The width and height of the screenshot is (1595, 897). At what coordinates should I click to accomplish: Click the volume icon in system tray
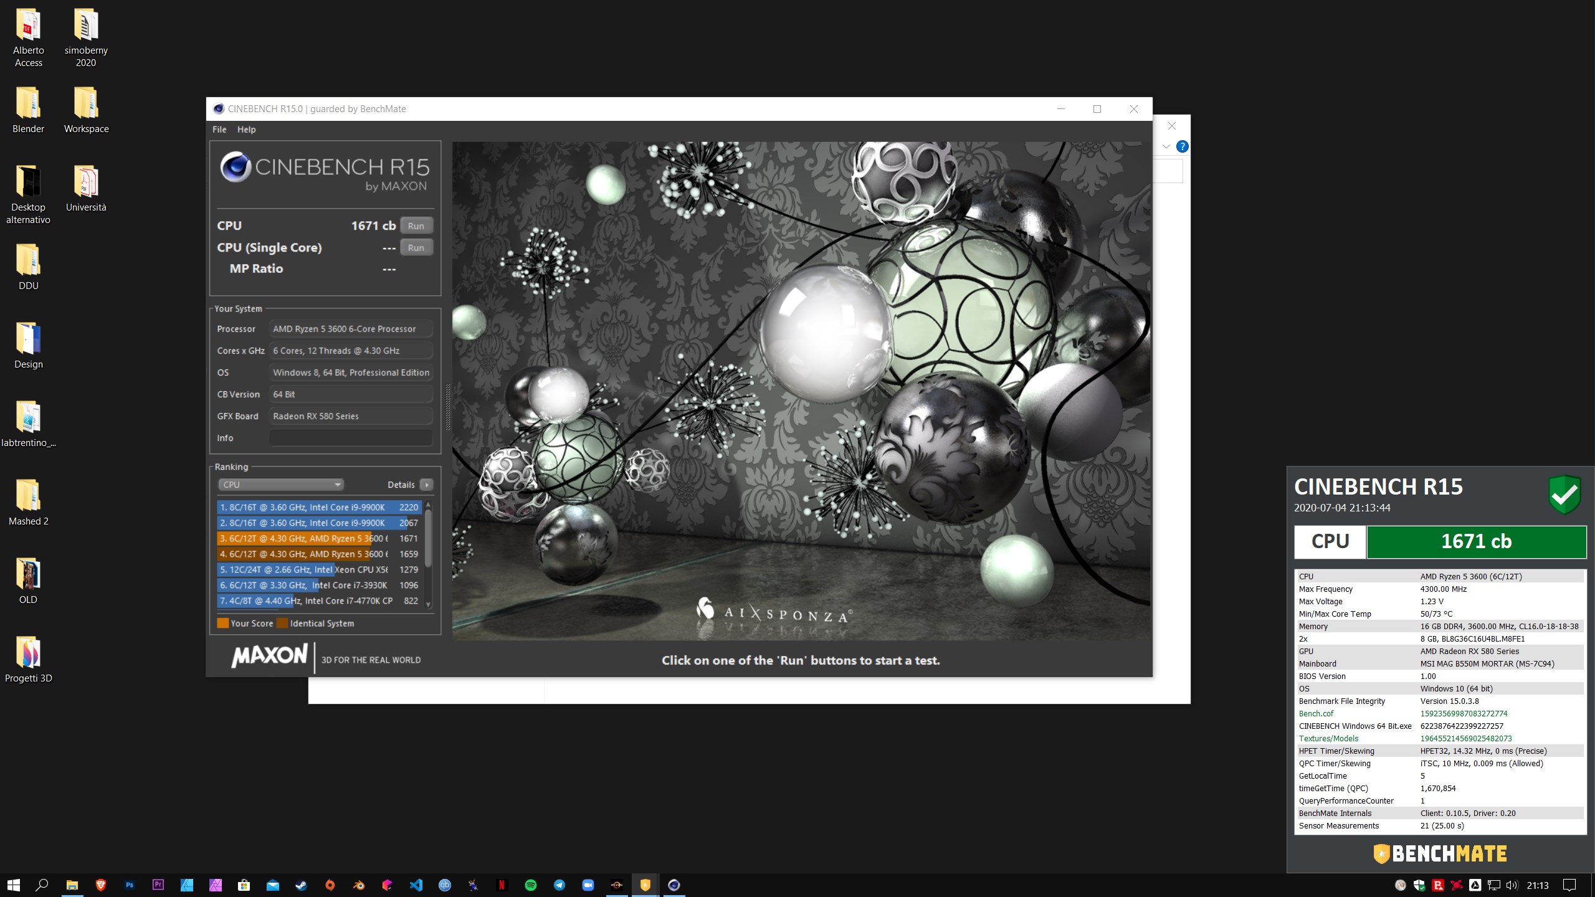click(1512, 885)
